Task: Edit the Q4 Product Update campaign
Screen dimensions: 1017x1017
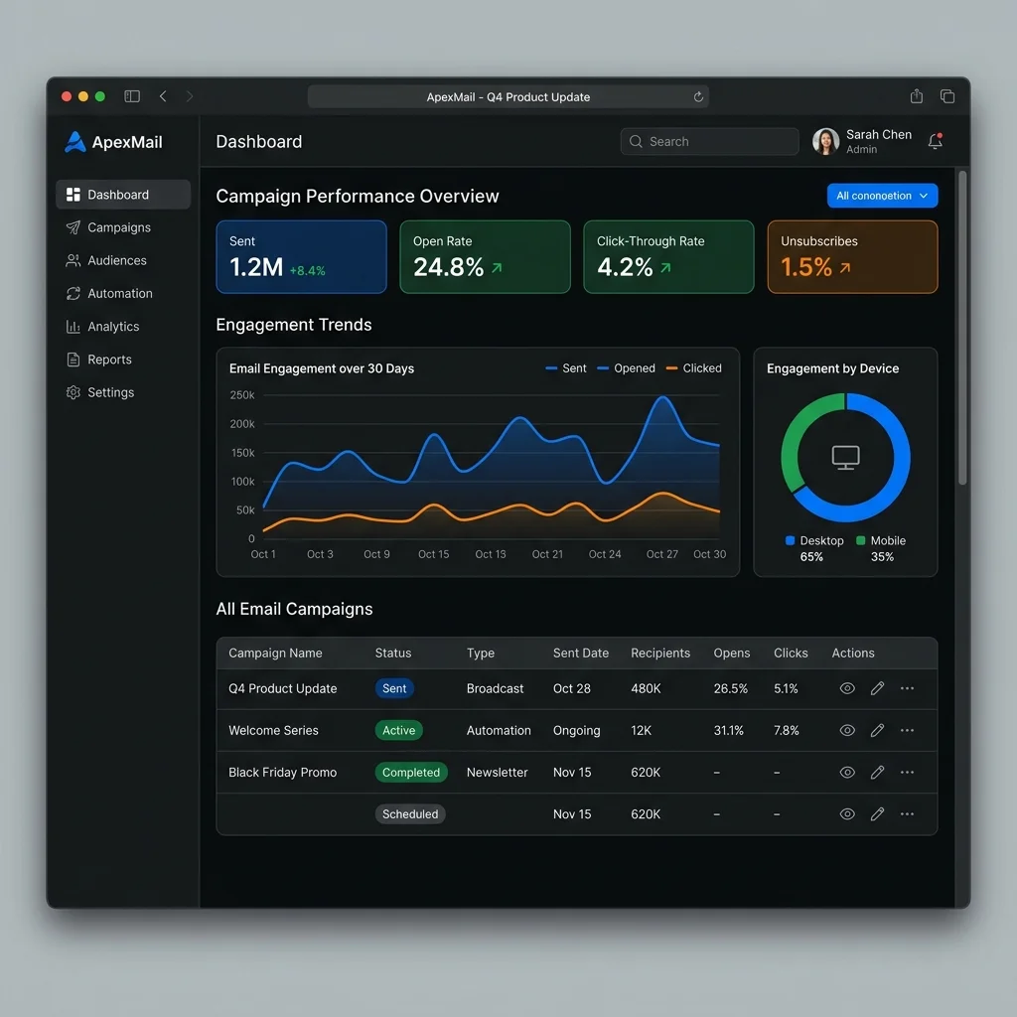Action: coord(877,688)
